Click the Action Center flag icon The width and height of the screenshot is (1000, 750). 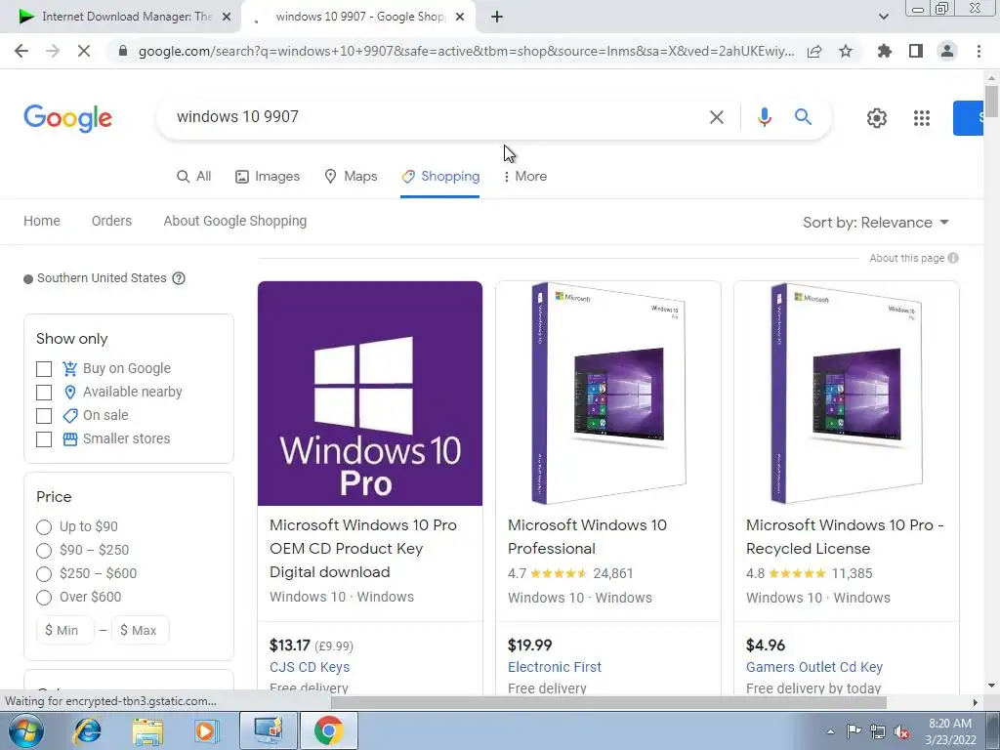click(x=854, y=731)
